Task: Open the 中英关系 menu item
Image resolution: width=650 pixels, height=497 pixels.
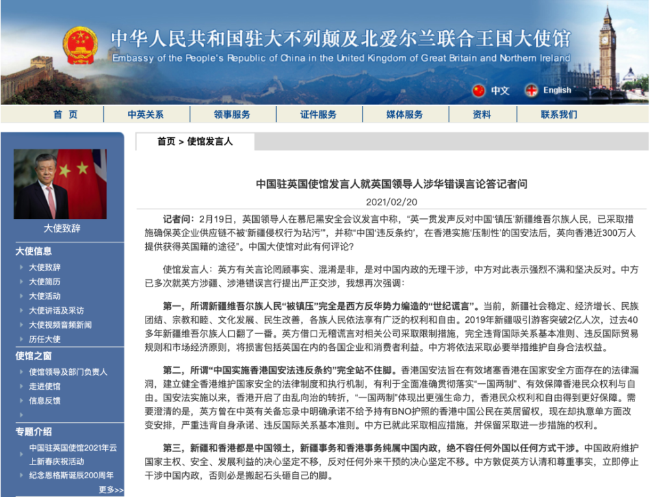Action: pos(146,114)
